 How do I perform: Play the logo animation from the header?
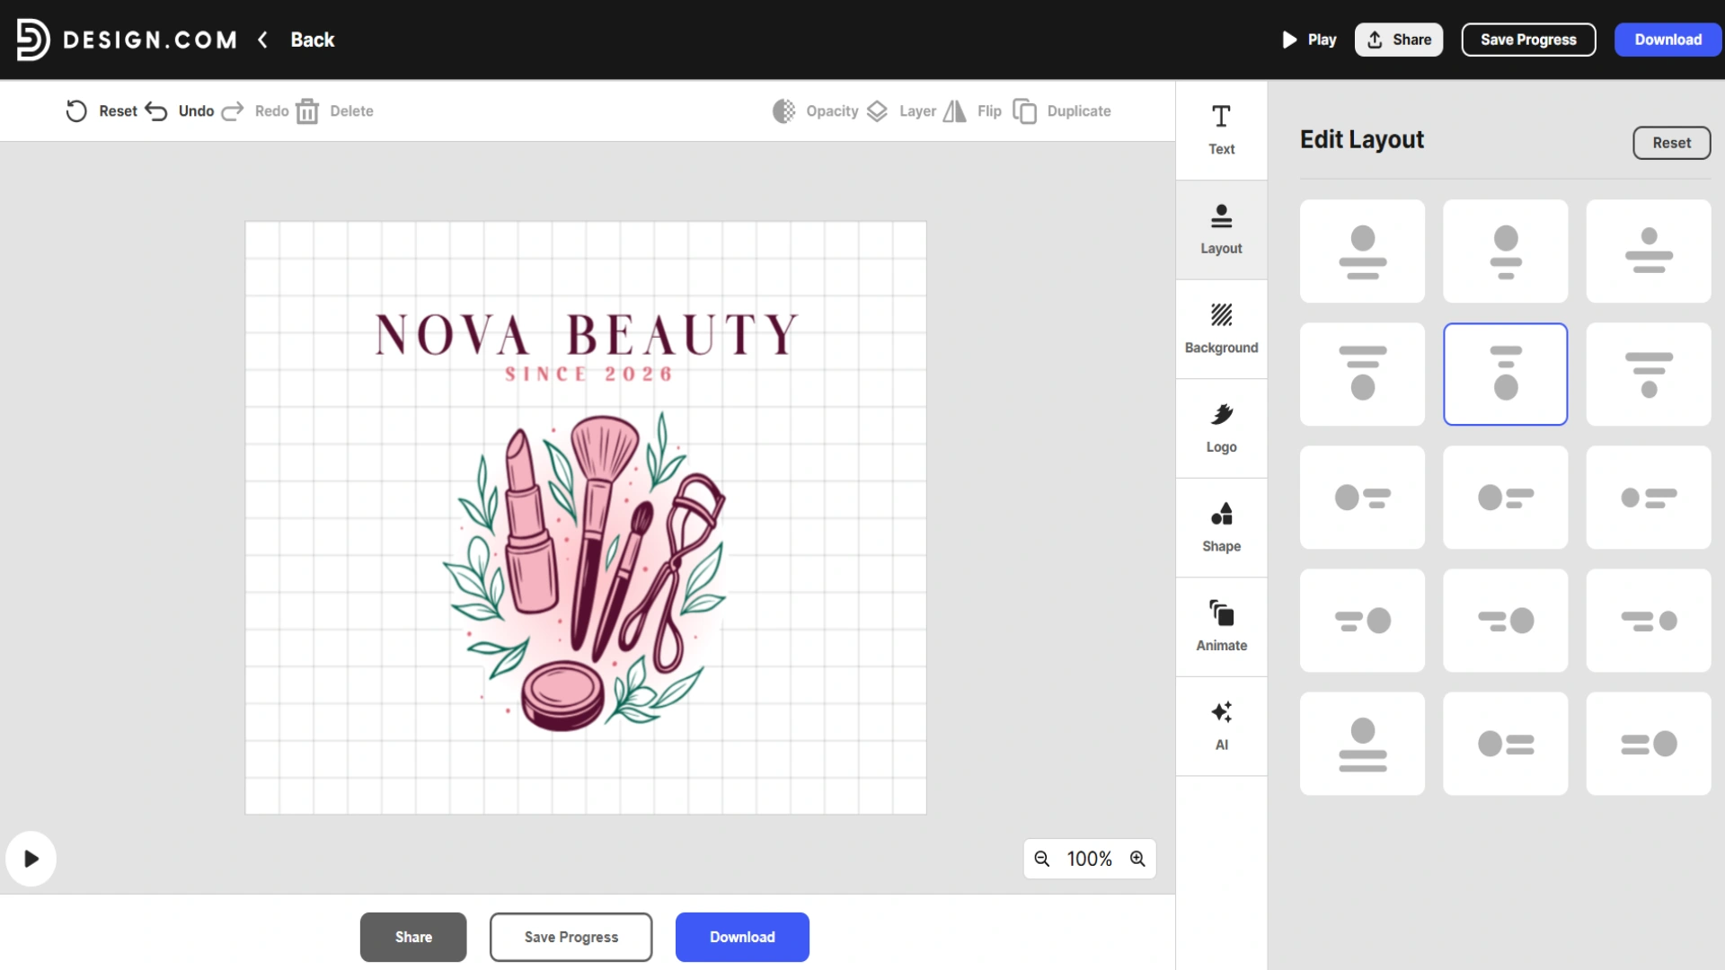[x=1310, y=40]
